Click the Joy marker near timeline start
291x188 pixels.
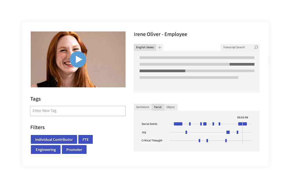click(186, 132)
